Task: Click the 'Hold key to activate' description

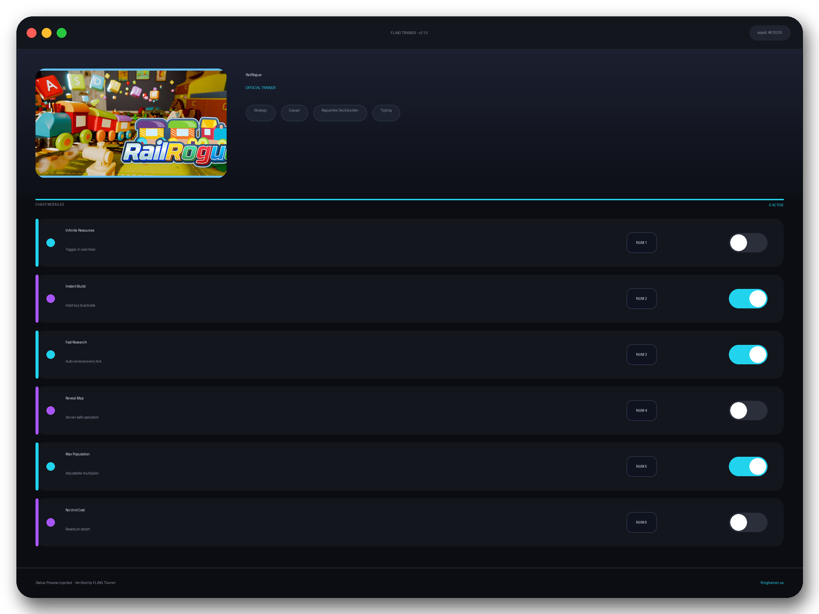Action: point(80,305)
